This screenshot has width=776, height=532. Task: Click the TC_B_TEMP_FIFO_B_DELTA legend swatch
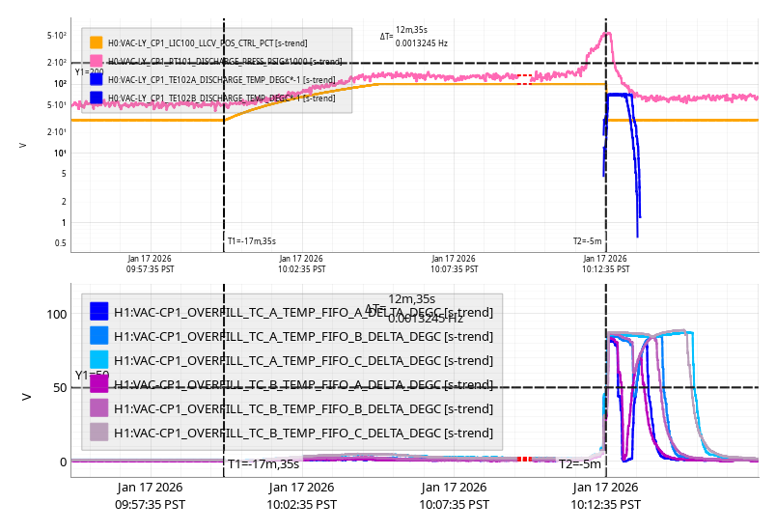tap(98, 407)
